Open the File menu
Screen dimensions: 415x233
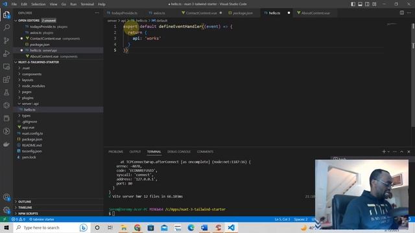14,4
